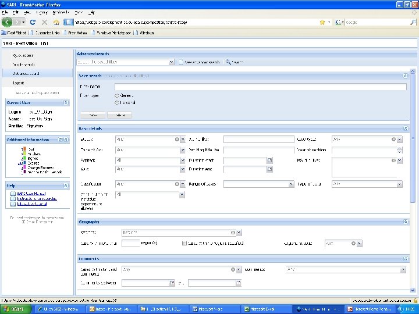419x314 pixels.
Task: Click the Most Visited bookmark
Action: click(x=14, y=33)
